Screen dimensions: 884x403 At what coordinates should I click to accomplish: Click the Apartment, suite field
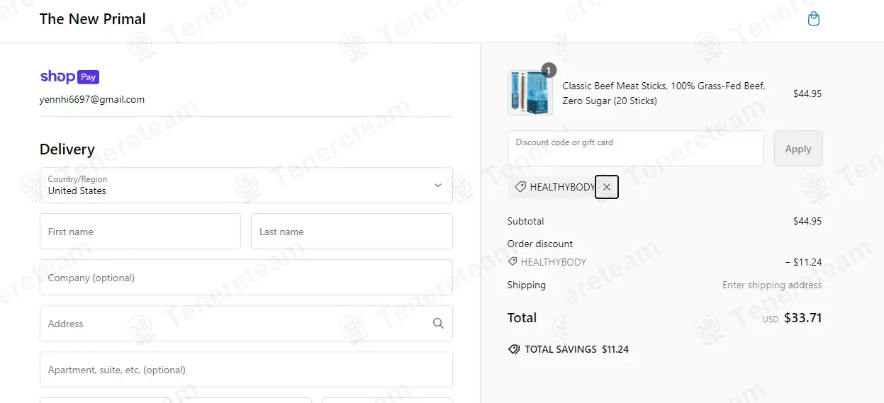tap(246, 370)
